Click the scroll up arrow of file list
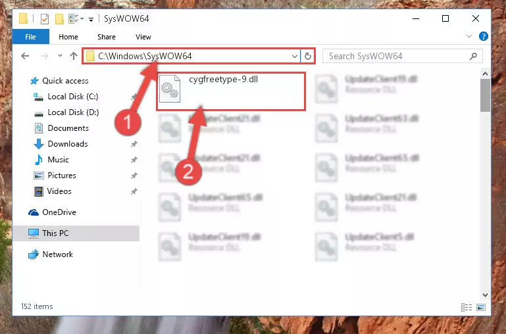Viewport: 506px width, 334px height. pyautogui.click(x=485, y=74)
